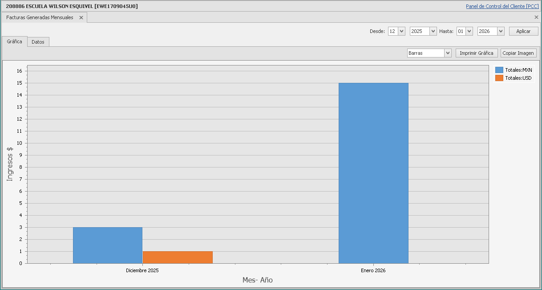
Task: Switch to the Datos tab
Action: [38, 42]
